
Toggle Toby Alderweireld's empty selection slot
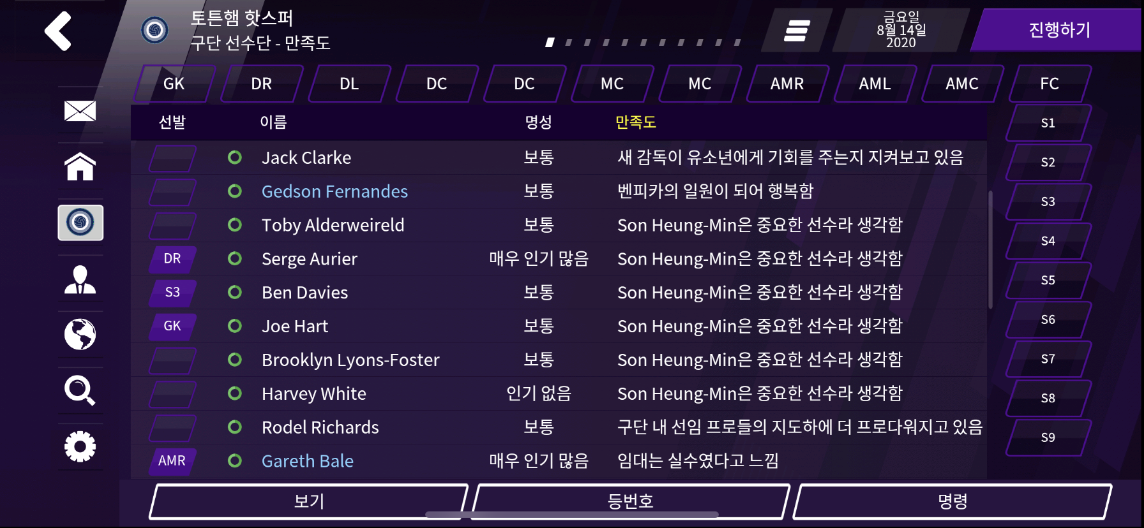(172, 226)
